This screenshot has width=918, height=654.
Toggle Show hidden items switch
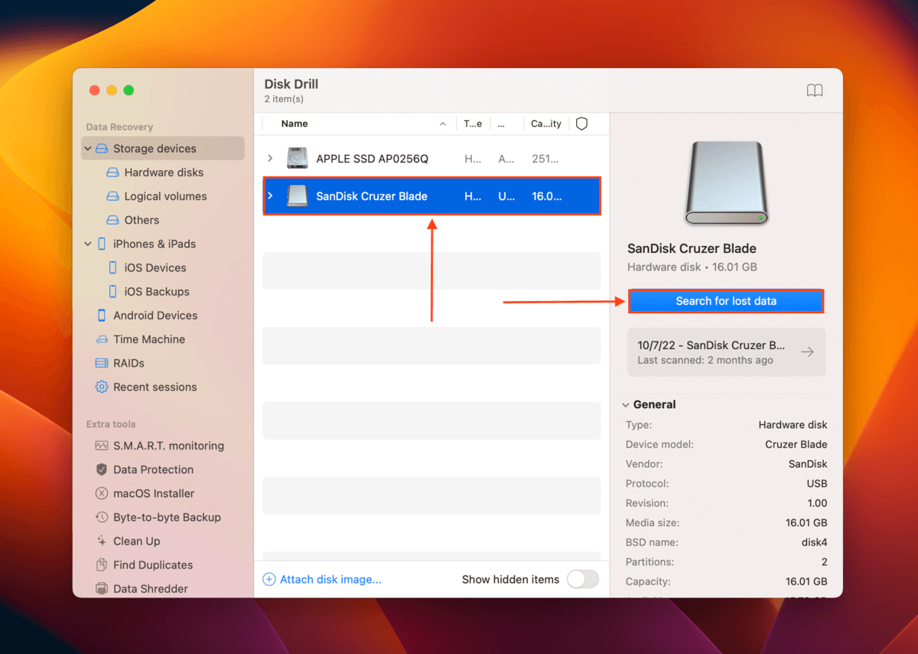[583, 580]
